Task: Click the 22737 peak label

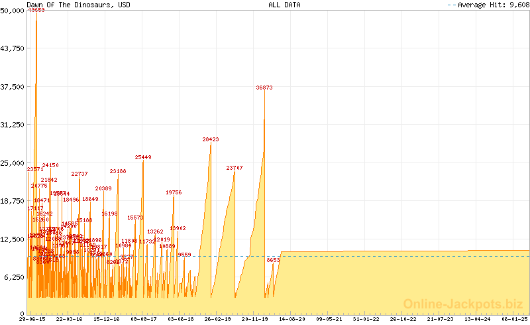Action: tap(79, 174)
